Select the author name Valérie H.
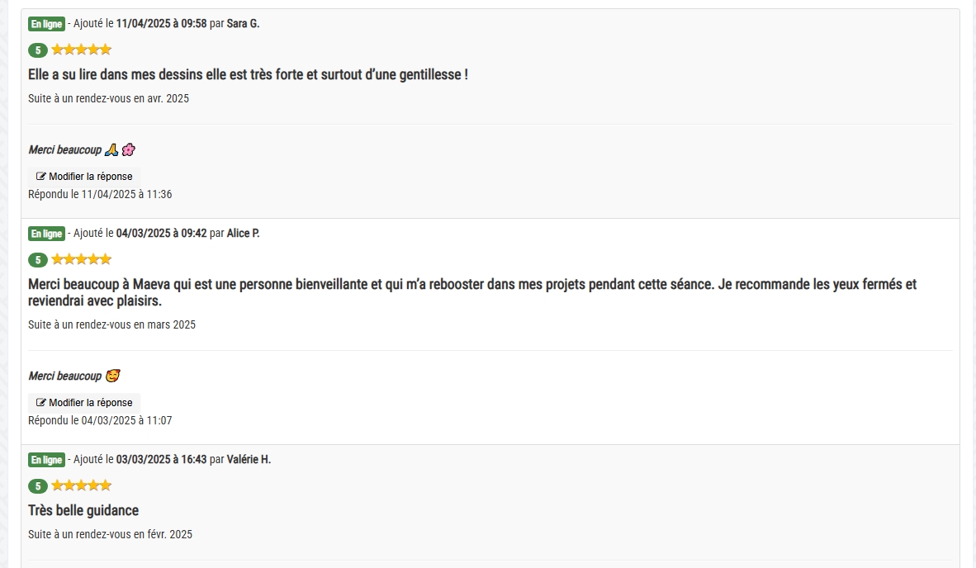The height and width of the screenshot is (568, 976). [x=249, y=460]
